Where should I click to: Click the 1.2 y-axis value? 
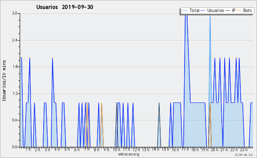pyautogui.click(x=15, y=94)
